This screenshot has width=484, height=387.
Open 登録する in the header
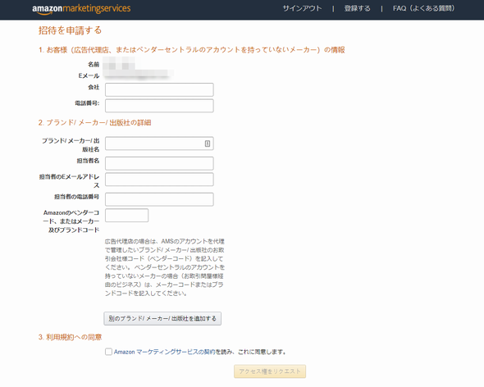coord(357,8)
